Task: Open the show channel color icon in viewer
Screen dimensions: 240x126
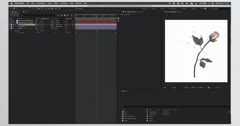Action: point(198,88)
